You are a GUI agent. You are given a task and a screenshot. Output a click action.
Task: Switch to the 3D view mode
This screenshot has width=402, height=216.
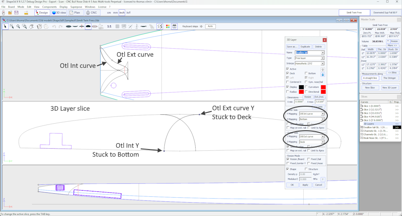coord(59,12)
